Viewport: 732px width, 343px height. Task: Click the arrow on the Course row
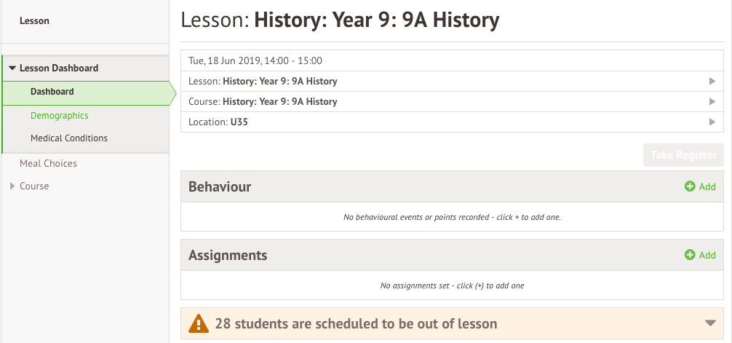click(712, 101)
